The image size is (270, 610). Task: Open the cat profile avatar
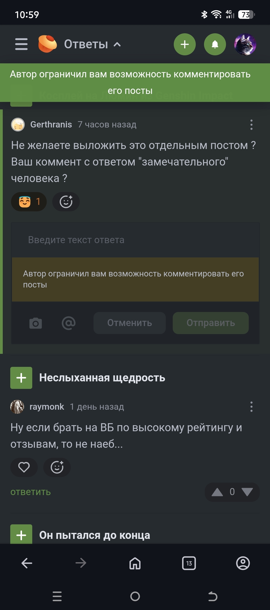(x=245, y=44)
